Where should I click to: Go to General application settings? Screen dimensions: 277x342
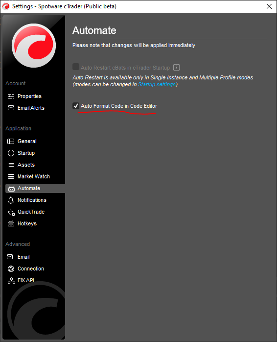pyautogui.click(x=27, y=141)
